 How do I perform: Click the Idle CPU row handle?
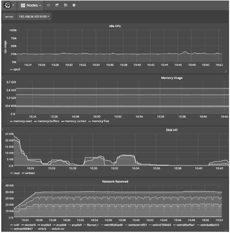(2, 26)
